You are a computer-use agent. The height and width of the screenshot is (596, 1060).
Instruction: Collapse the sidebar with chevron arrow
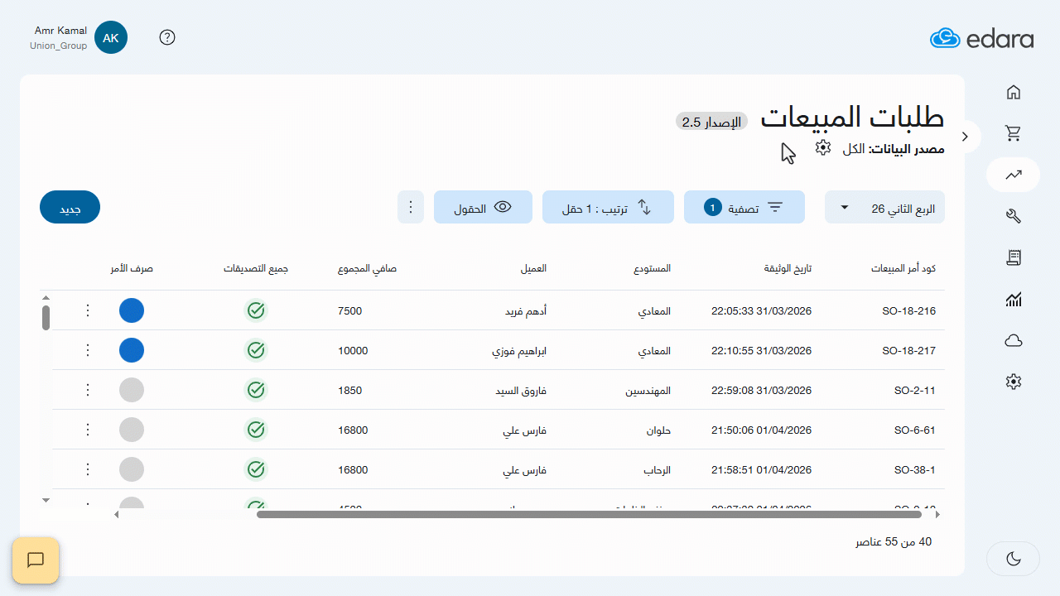click(966, 136)
